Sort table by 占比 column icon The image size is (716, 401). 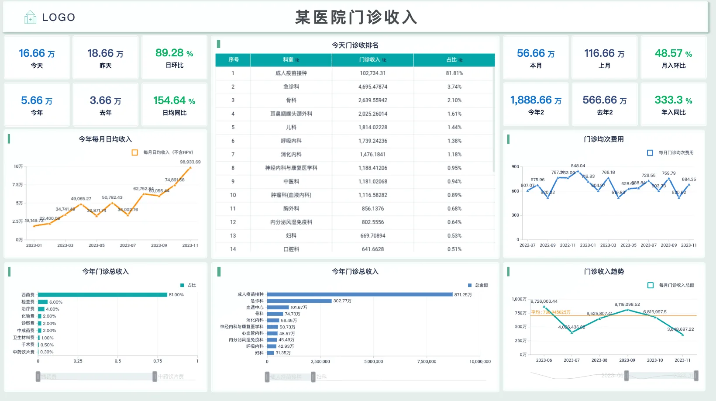point(461,60)
